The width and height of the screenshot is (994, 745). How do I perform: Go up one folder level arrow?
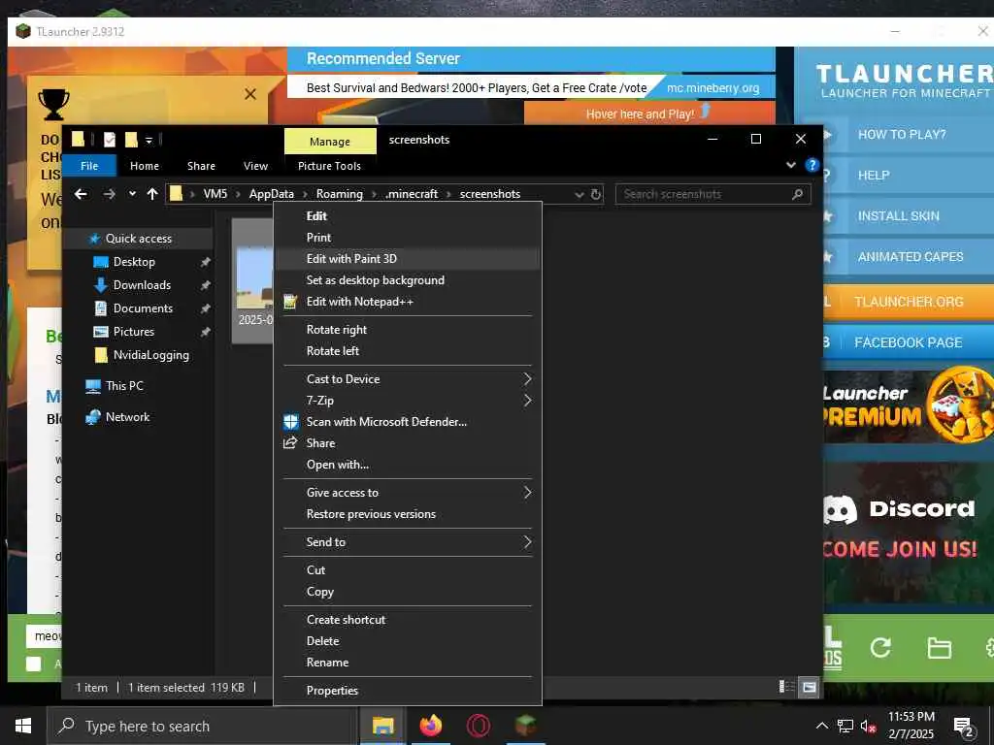tap(152, 194)
